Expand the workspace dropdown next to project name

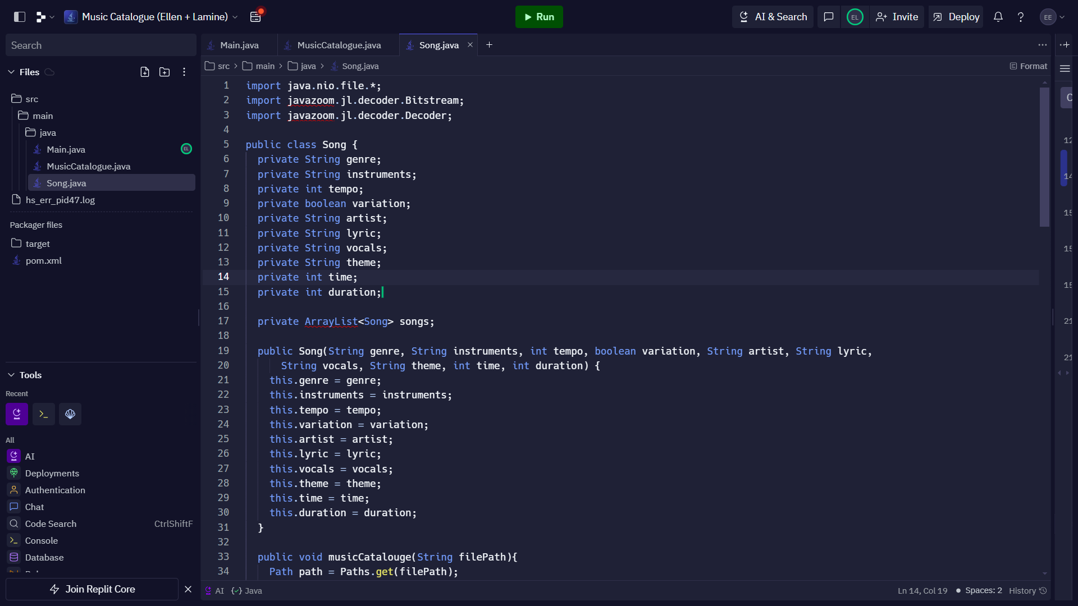235,17
